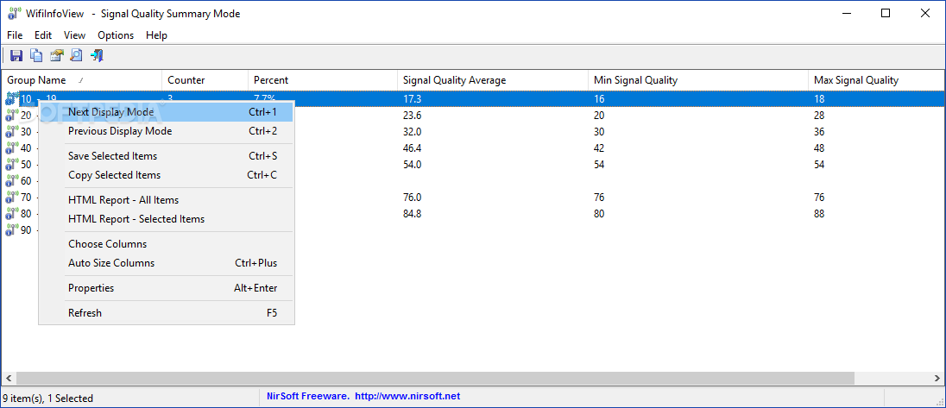The height and width of the screenshot is (408, 946).
Task: Click the horizontal scrollbar left arrow
Action: 9,378
